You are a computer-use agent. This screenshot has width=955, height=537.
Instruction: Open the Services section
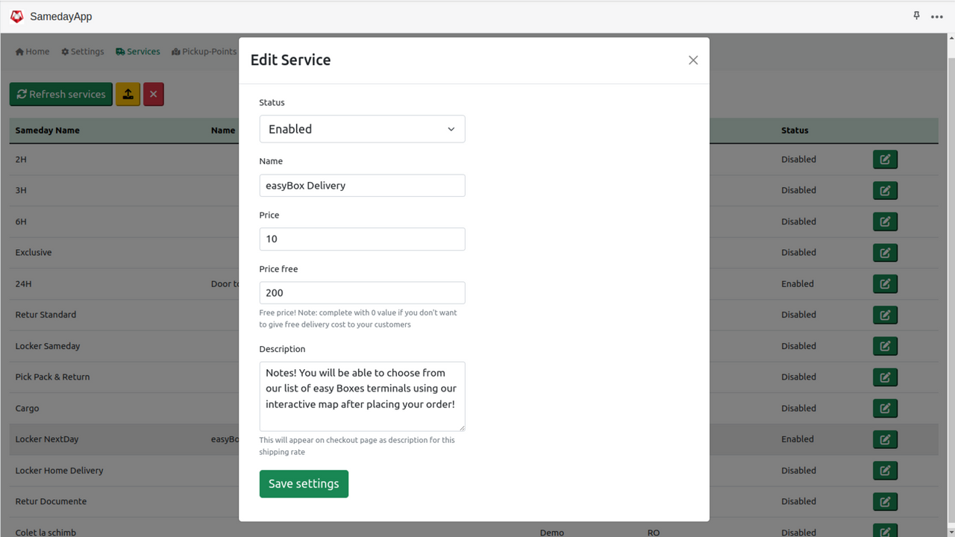pos(138,51)
